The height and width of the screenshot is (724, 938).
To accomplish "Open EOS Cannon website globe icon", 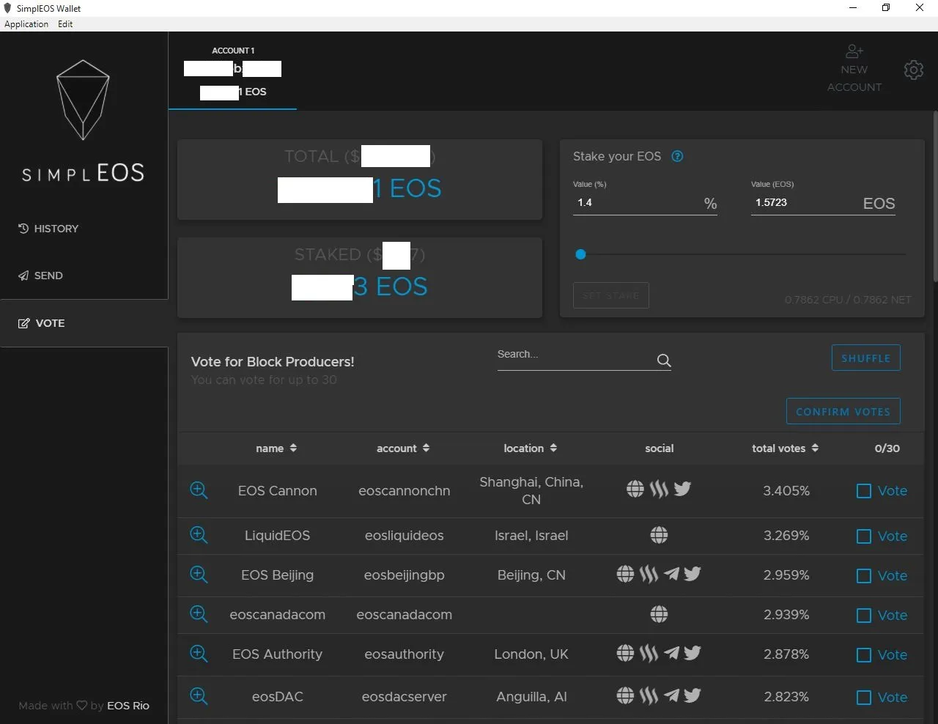I will click(635, 489).
